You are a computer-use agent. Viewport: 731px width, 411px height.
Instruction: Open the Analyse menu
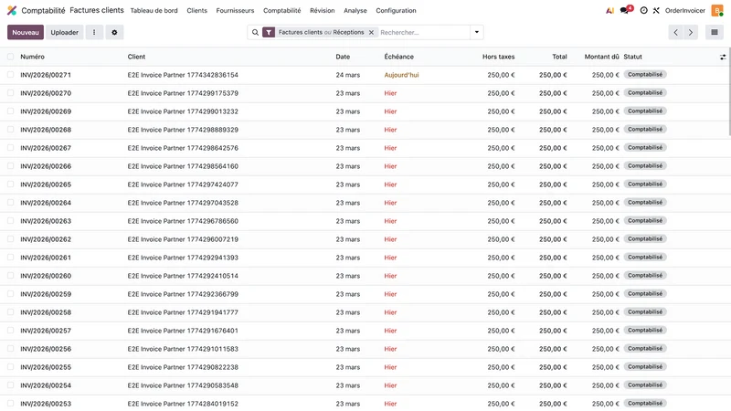(355, 10)
